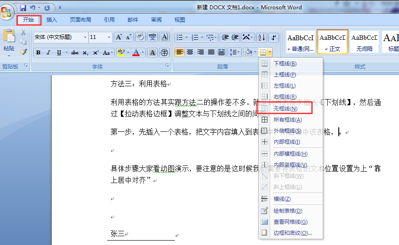Click the 粘贴 paste button

[x=8, y=48]
